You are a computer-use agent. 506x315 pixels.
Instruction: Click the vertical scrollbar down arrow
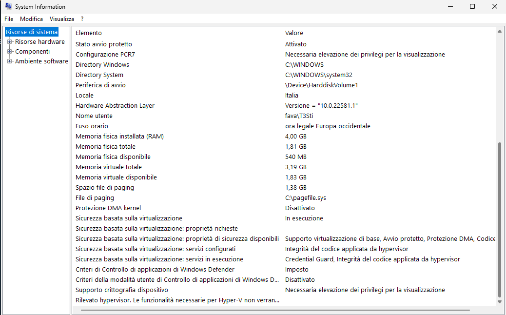pyautogui.click(x=500, y=302)
